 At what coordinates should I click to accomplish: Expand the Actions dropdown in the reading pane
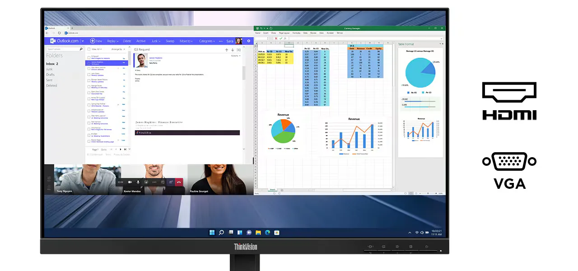point(234,56)
